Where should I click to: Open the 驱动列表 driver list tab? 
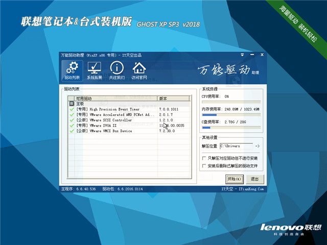click(x=72, y=71)
